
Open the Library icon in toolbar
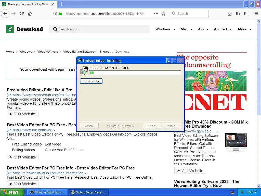238,14
